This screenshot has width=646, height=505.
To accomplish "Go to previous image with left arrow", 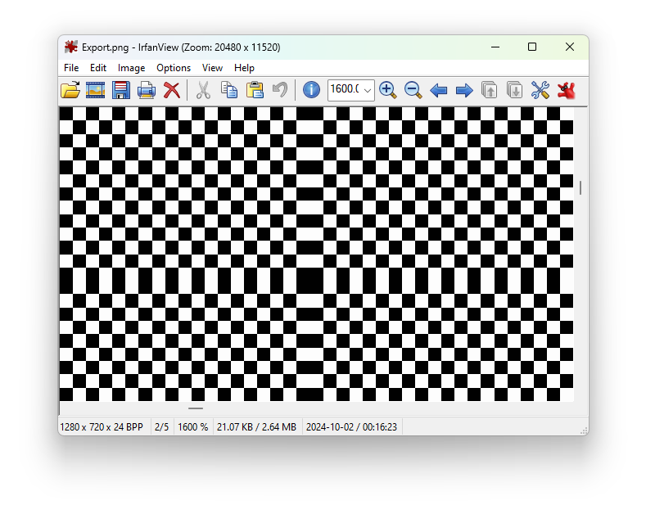I will (439, 90).
